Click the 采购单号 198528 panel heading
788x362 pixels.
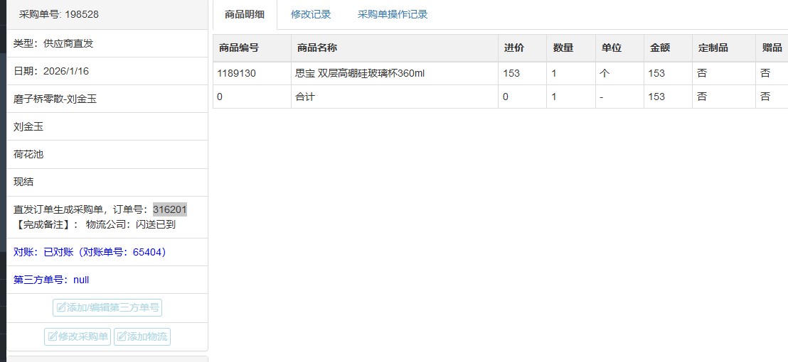[x=58, y=14]
